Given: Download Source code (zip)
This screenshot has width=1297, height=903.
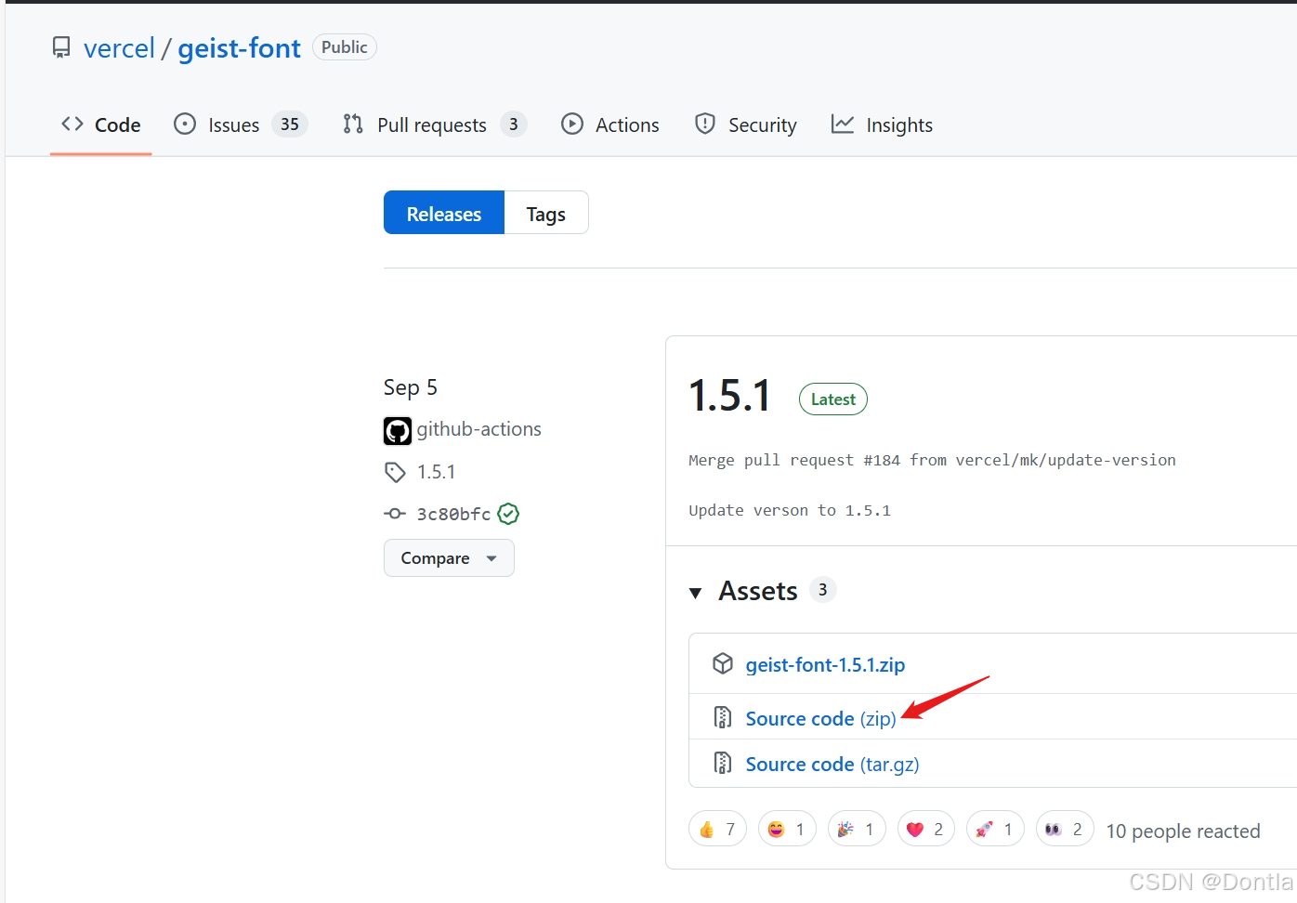Looking at the screenshot, I should 821,719.
